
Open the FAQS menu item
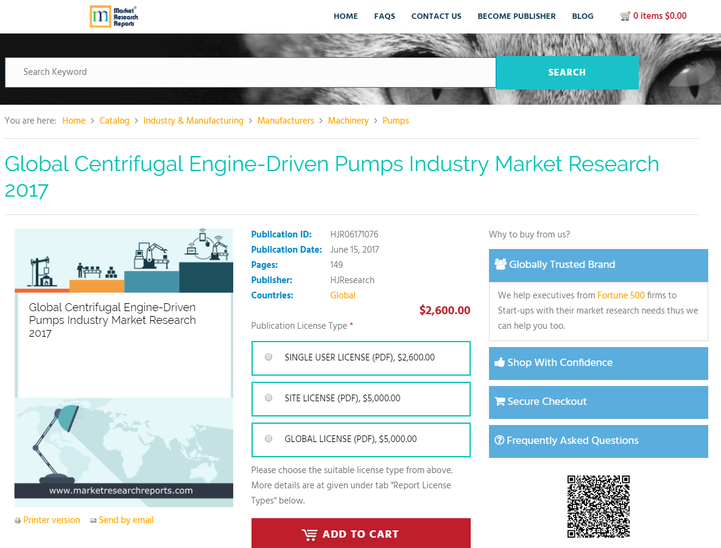[x=384, y=16]
